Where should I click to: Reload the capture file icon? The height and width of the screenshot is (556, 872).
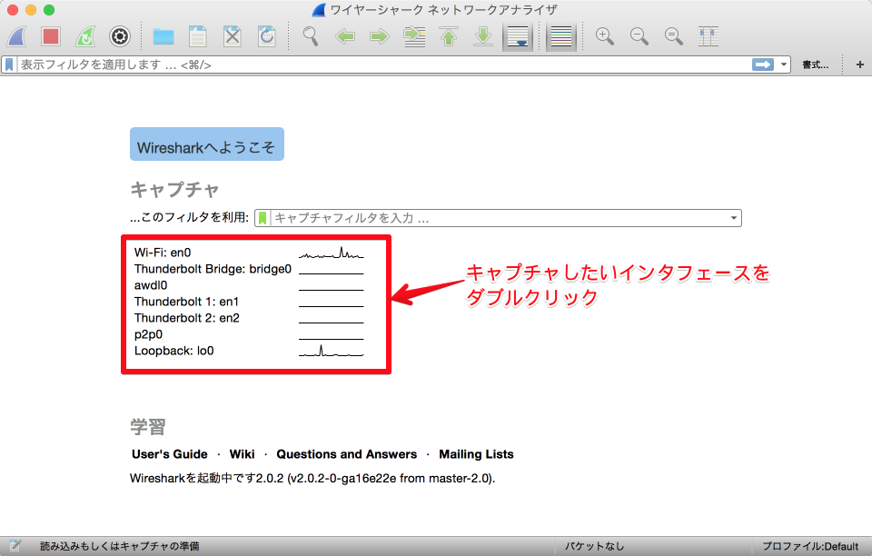click(x=266, y=36)
